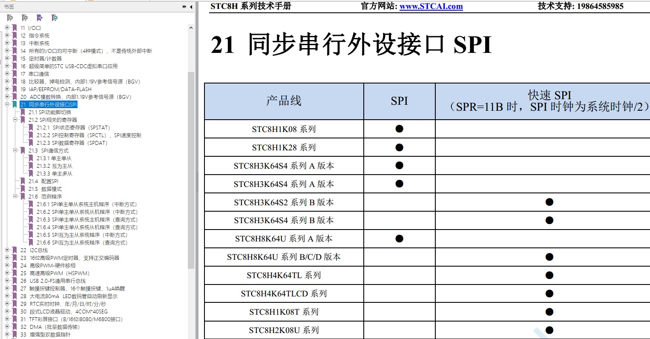Collapse the 21.2 SPI相关的寄存器 node
Image resolution: width=650 pixels, height=339 pixels.
coord(15,120)
